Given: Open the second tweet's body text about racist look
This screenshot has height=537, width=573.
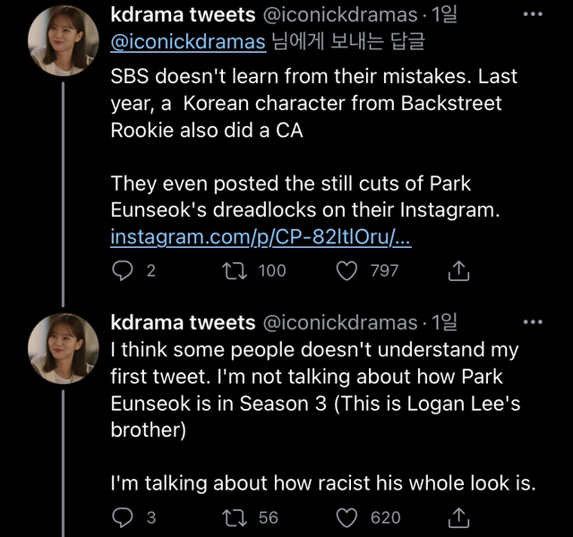Looking at the screenshot, I should click(x=322, y=484).
